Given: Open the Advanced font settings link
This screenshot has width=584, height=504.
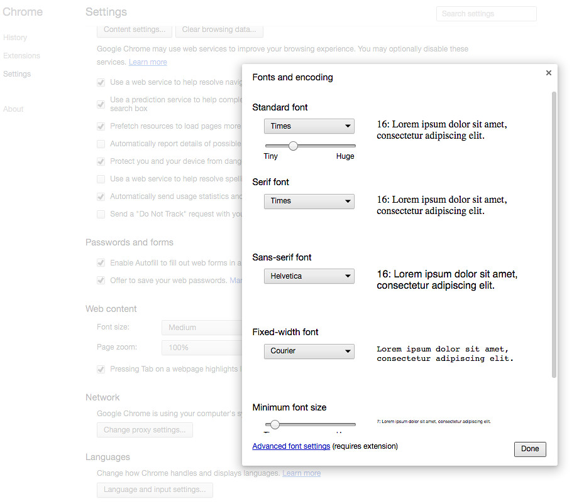Looking at the screenshot, I should pos(291,446).
